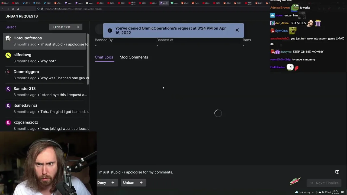The image size is (347, 195).
Task: Open the Oldest first sort dropdown
Action: [66, 27]
